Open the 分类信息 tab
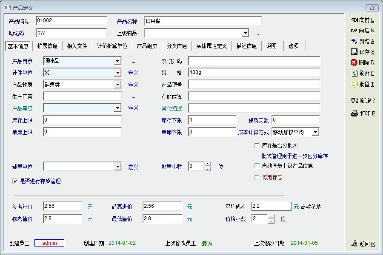This screenshot has width=383, height=255. [x=177, y=46]
